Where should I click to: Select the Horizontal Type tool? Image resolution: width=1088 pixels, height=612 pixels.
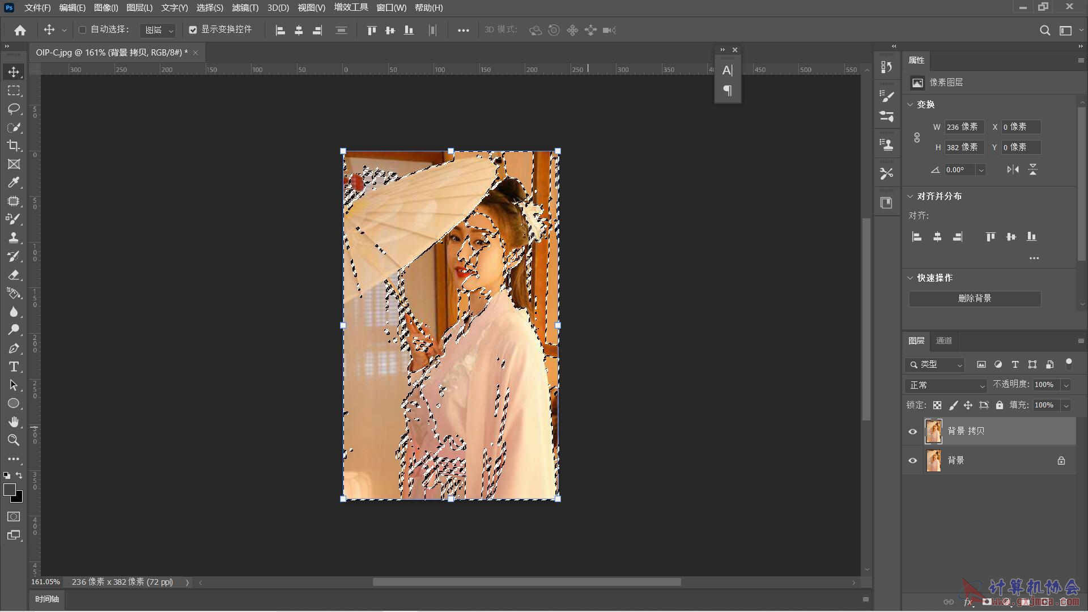coord(14,367)
